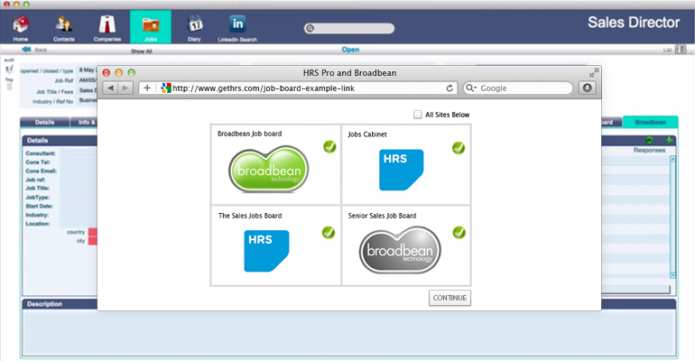Toggle Jobs Cabinet green checkmark
The image size is (695, 361).
(459, 147)
